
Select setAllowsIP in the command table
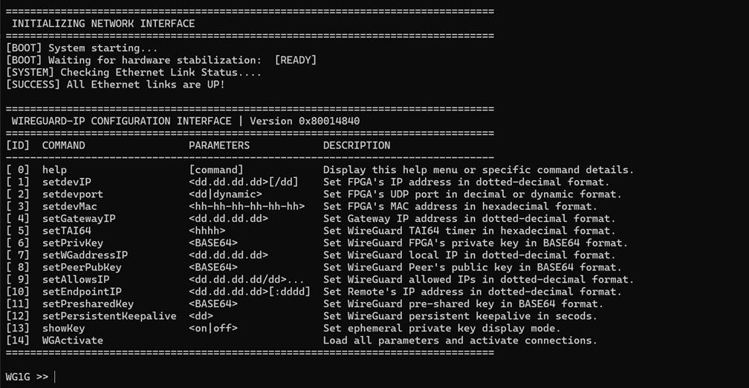click(x=76, y=280)
